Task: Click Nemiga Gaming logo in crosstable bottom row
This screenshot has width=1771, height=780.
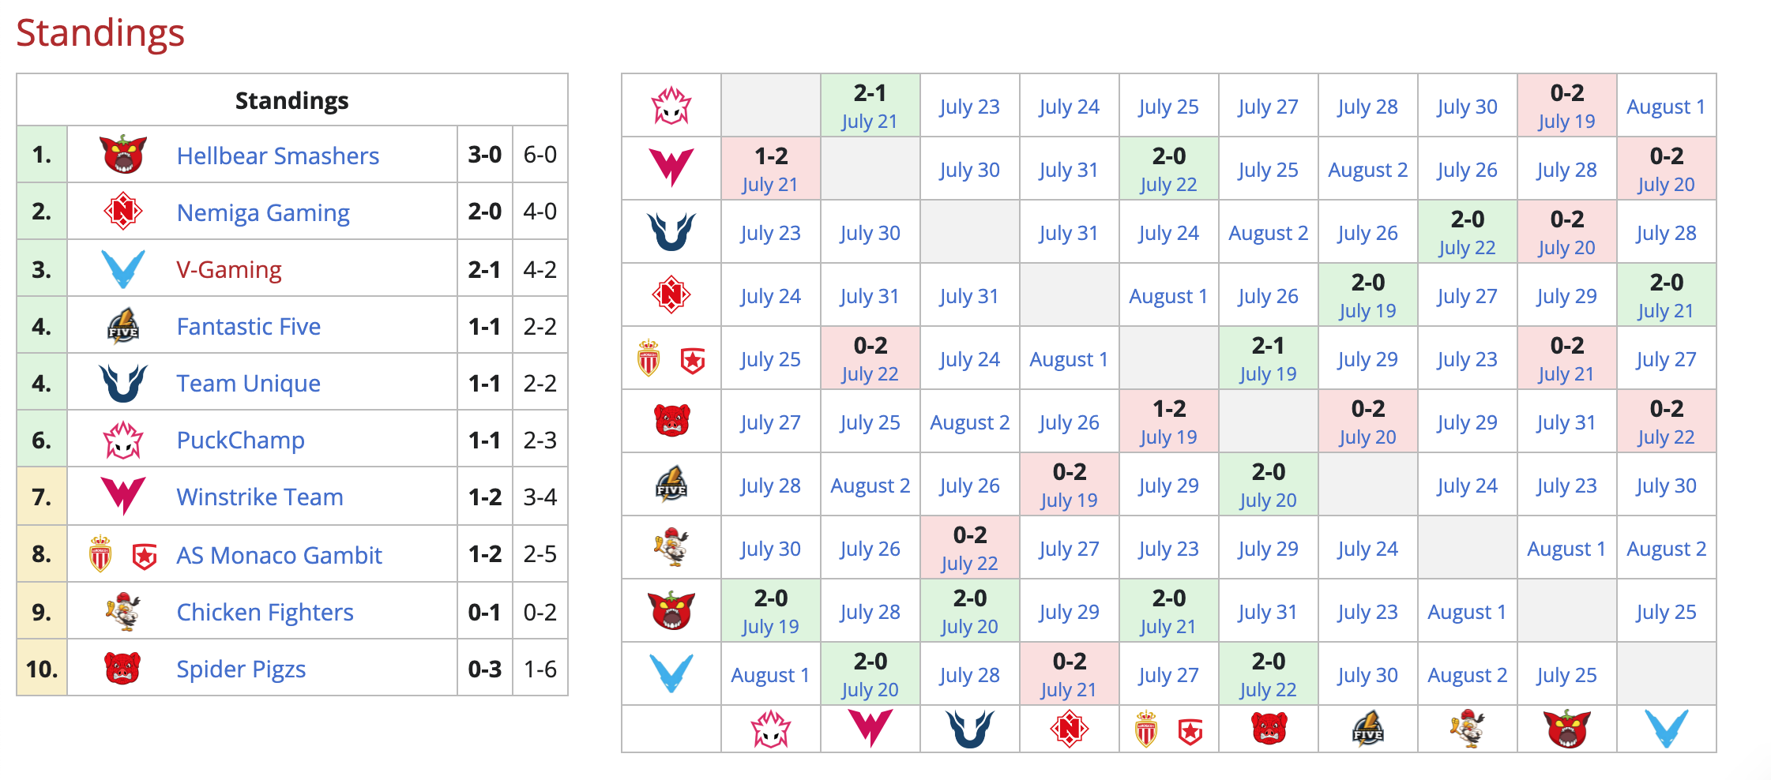Action: pyautogui.click(x=1070, y=728)
